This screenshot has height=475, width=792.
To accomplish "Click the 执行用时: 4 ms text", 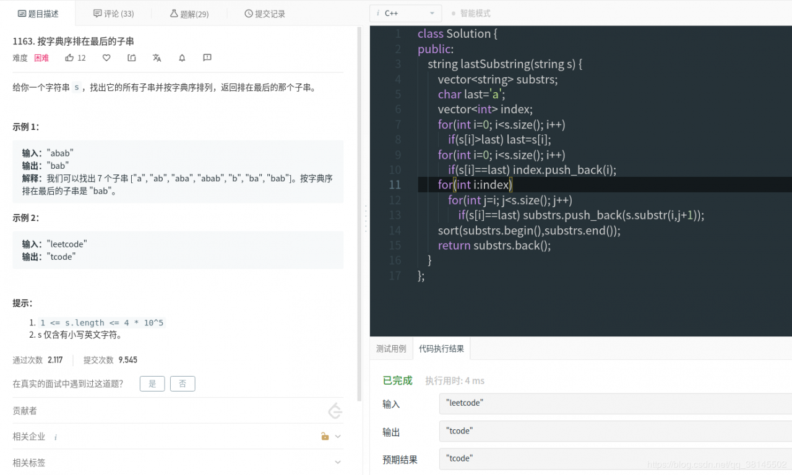I will point(455,380).
